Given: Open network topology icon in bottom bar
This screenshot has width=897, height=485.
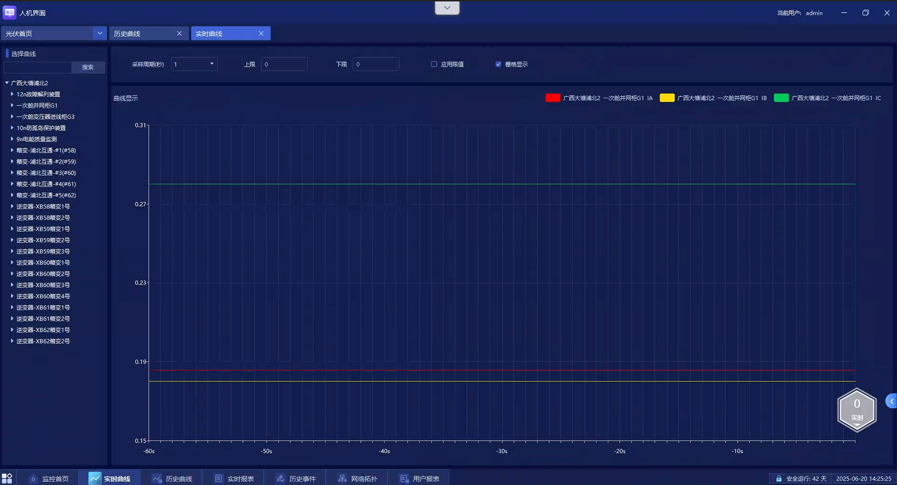Looking at the screenshot, I should pos(342,478).
